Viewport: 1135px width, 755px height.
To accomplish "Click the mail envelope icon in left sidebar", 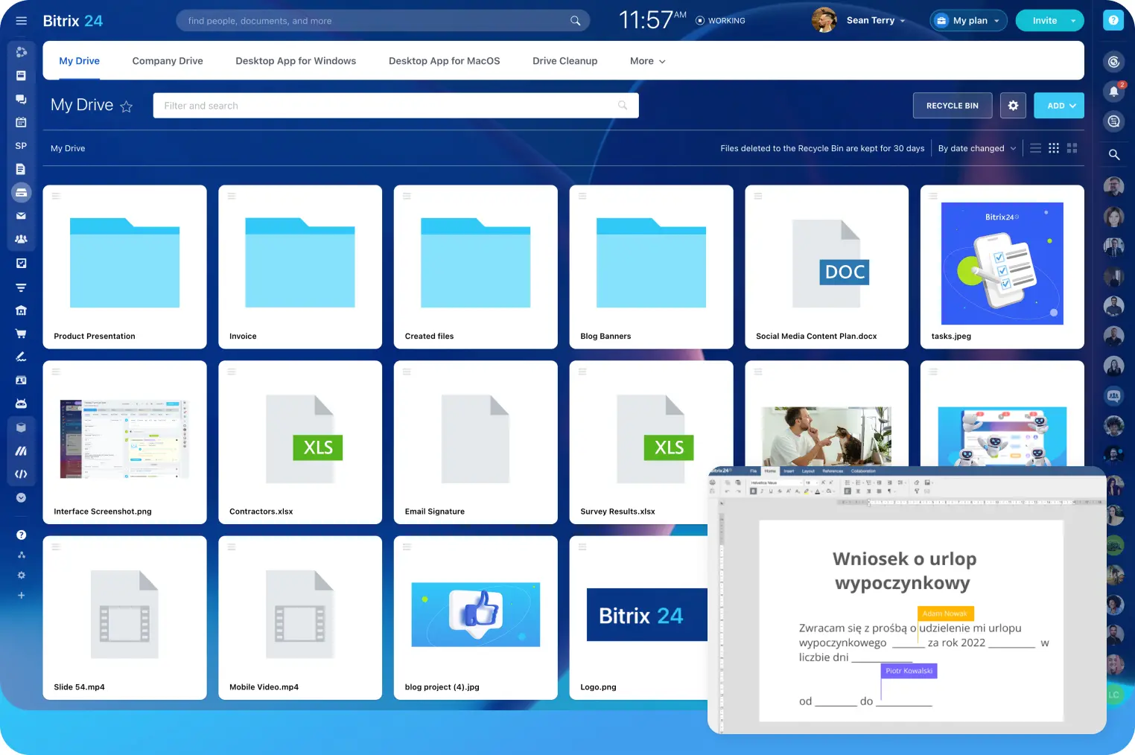I will (21, 216).
